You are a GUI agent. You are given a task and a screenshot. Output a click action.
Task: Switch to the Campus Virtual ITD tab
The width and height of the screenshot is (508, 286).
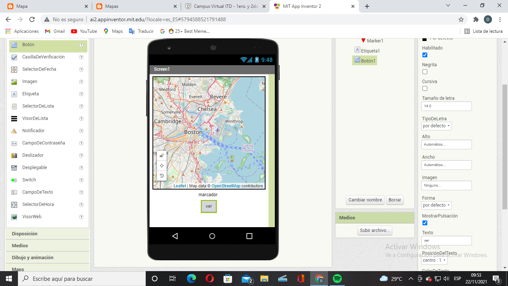coord(225,6)
